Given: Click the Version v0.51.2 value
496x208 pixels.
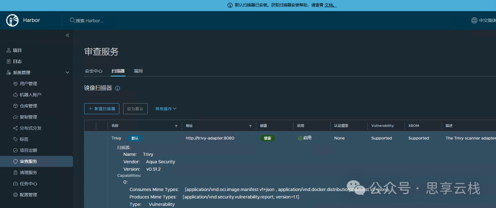Looking at the screenshot, I should point(153,169).
